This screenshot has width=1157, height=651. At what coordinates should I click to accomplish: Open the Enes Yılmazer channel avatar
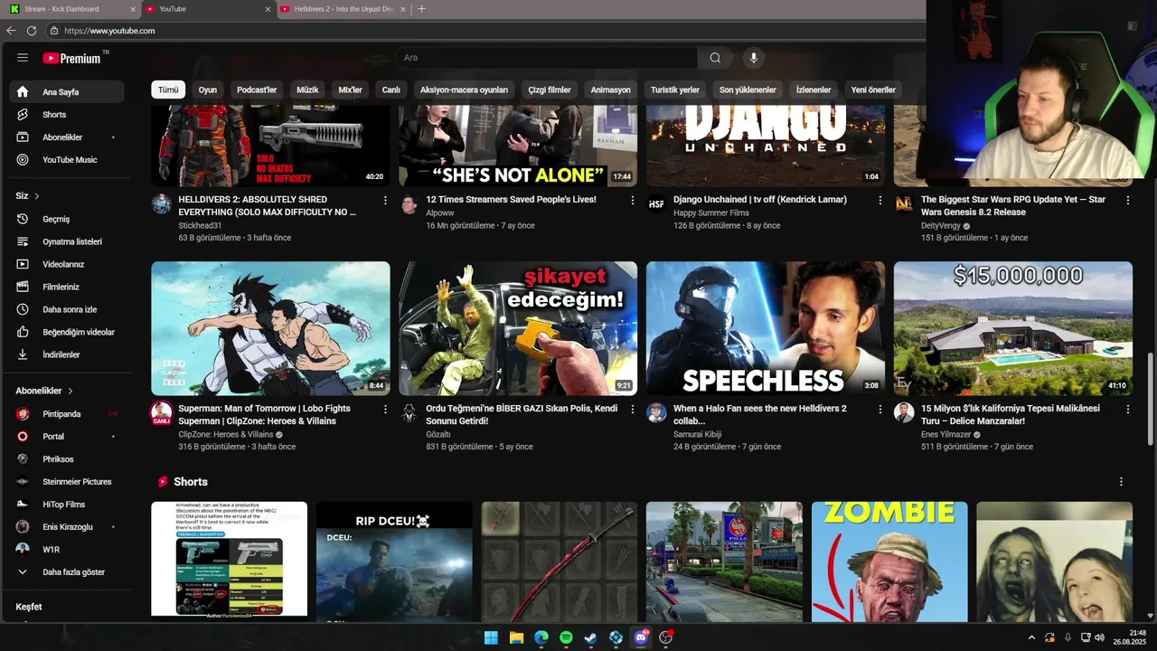click(x=904, y=412)
